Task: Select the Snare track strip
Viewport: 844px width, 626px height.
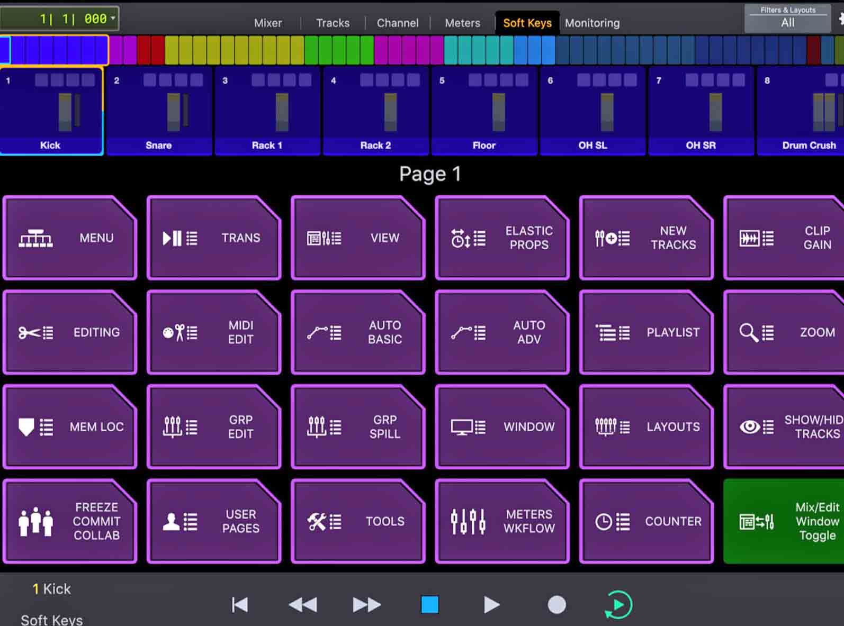Action: point(159,112)
